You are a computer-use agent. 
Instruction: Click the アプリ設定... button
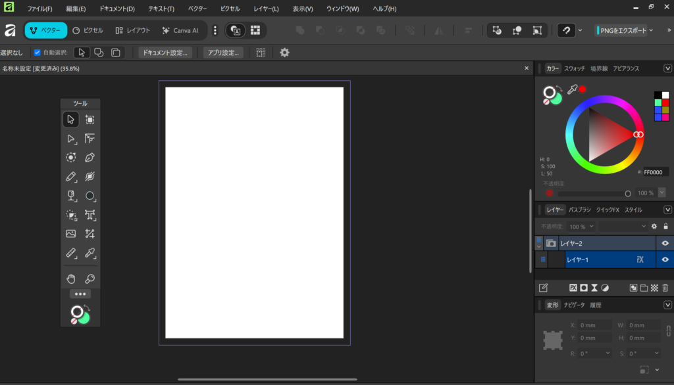pos(223,53)
